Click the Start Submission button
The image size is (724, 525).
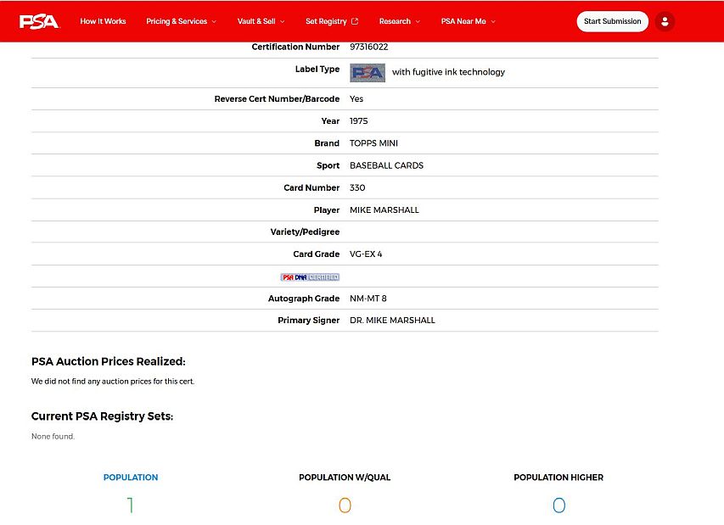(x=612, y=21)
